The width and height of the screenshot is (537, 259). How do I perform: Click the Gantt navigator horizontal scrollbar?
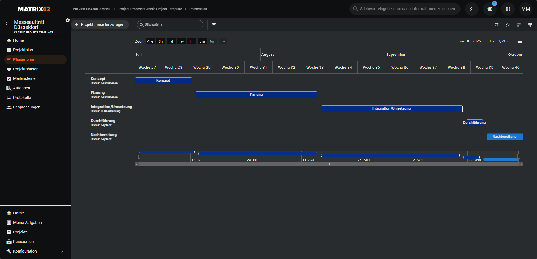pyautogui.click(x=329, y=164)
